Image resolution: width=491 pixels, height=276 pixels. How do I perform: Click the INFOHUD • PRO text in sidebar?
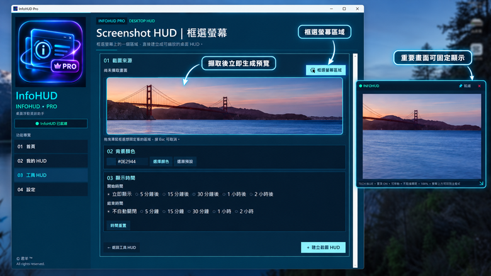coord(37,107)
